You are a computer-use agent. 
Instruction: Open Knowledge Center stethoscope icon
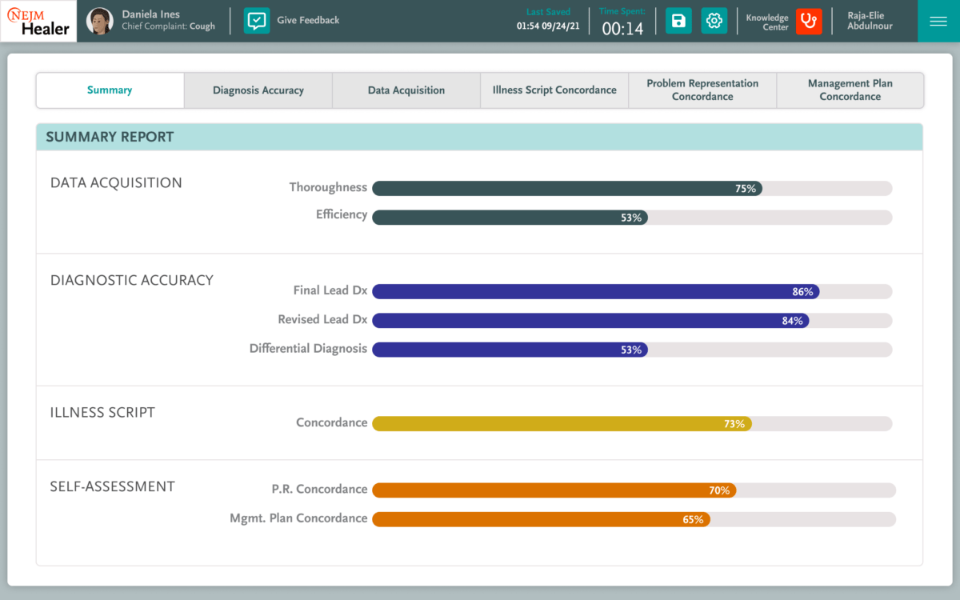coord(809,21)
